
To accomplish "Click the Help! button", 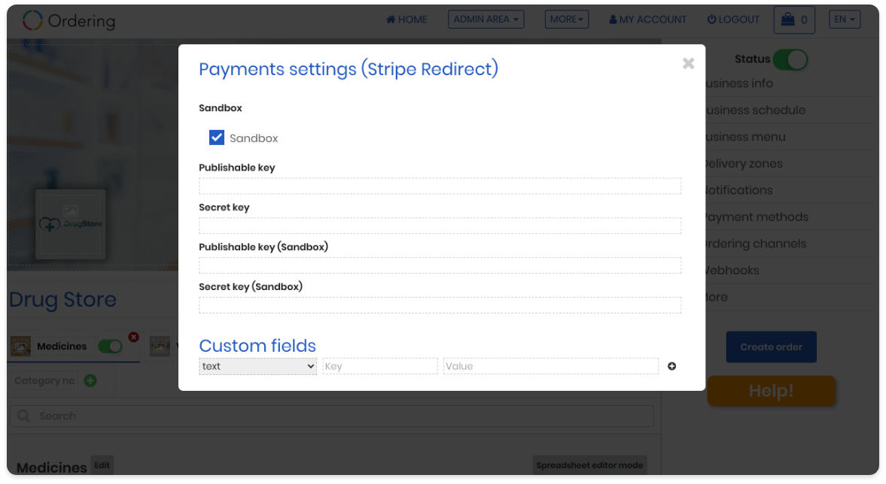I will (772, 390).
